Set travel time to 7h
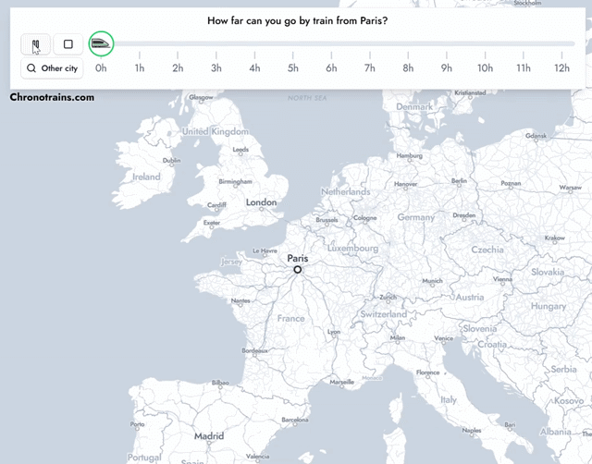The height and width of the screenshot is (464, 592). (x=370, y=67)
